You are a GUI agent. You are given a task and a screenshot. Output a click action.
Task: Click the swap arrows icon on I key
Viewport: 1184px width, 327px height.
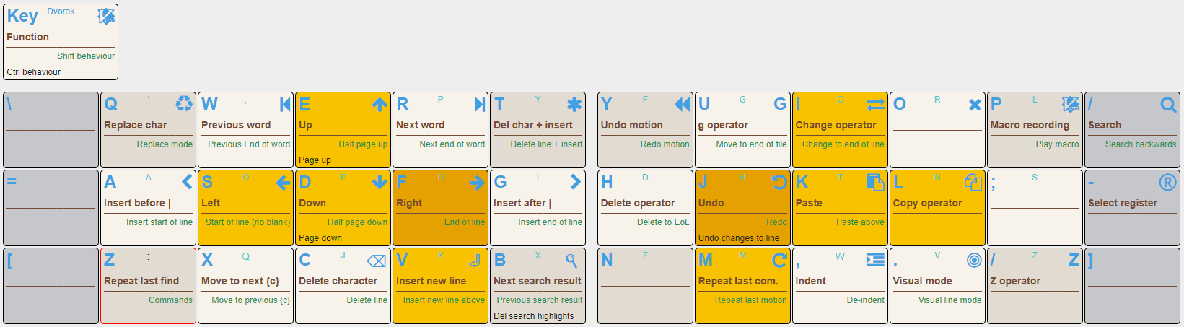[x=876, y=105]
